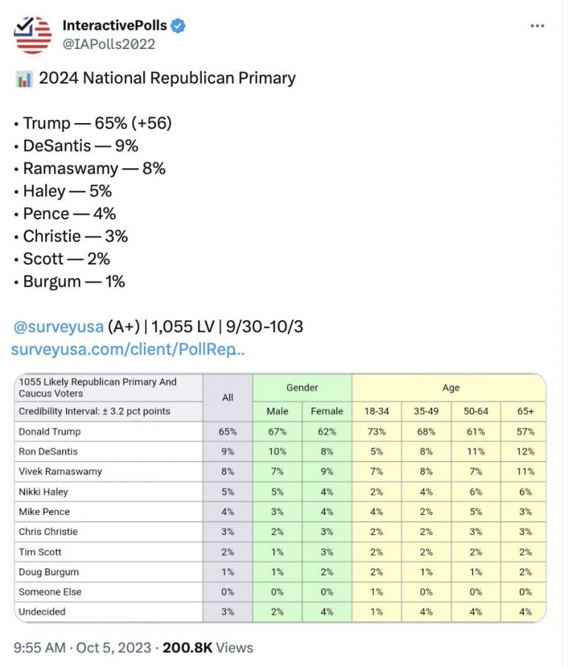Select the All column header
This screenshot has width=572, height=667.
click(x=228, y=398)
